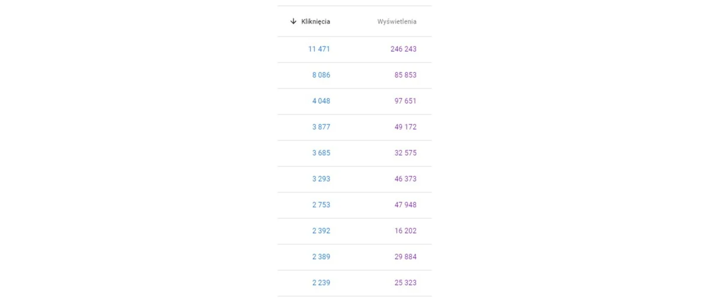
Task: Select the 11 471 clicks value
Action: 319,49
